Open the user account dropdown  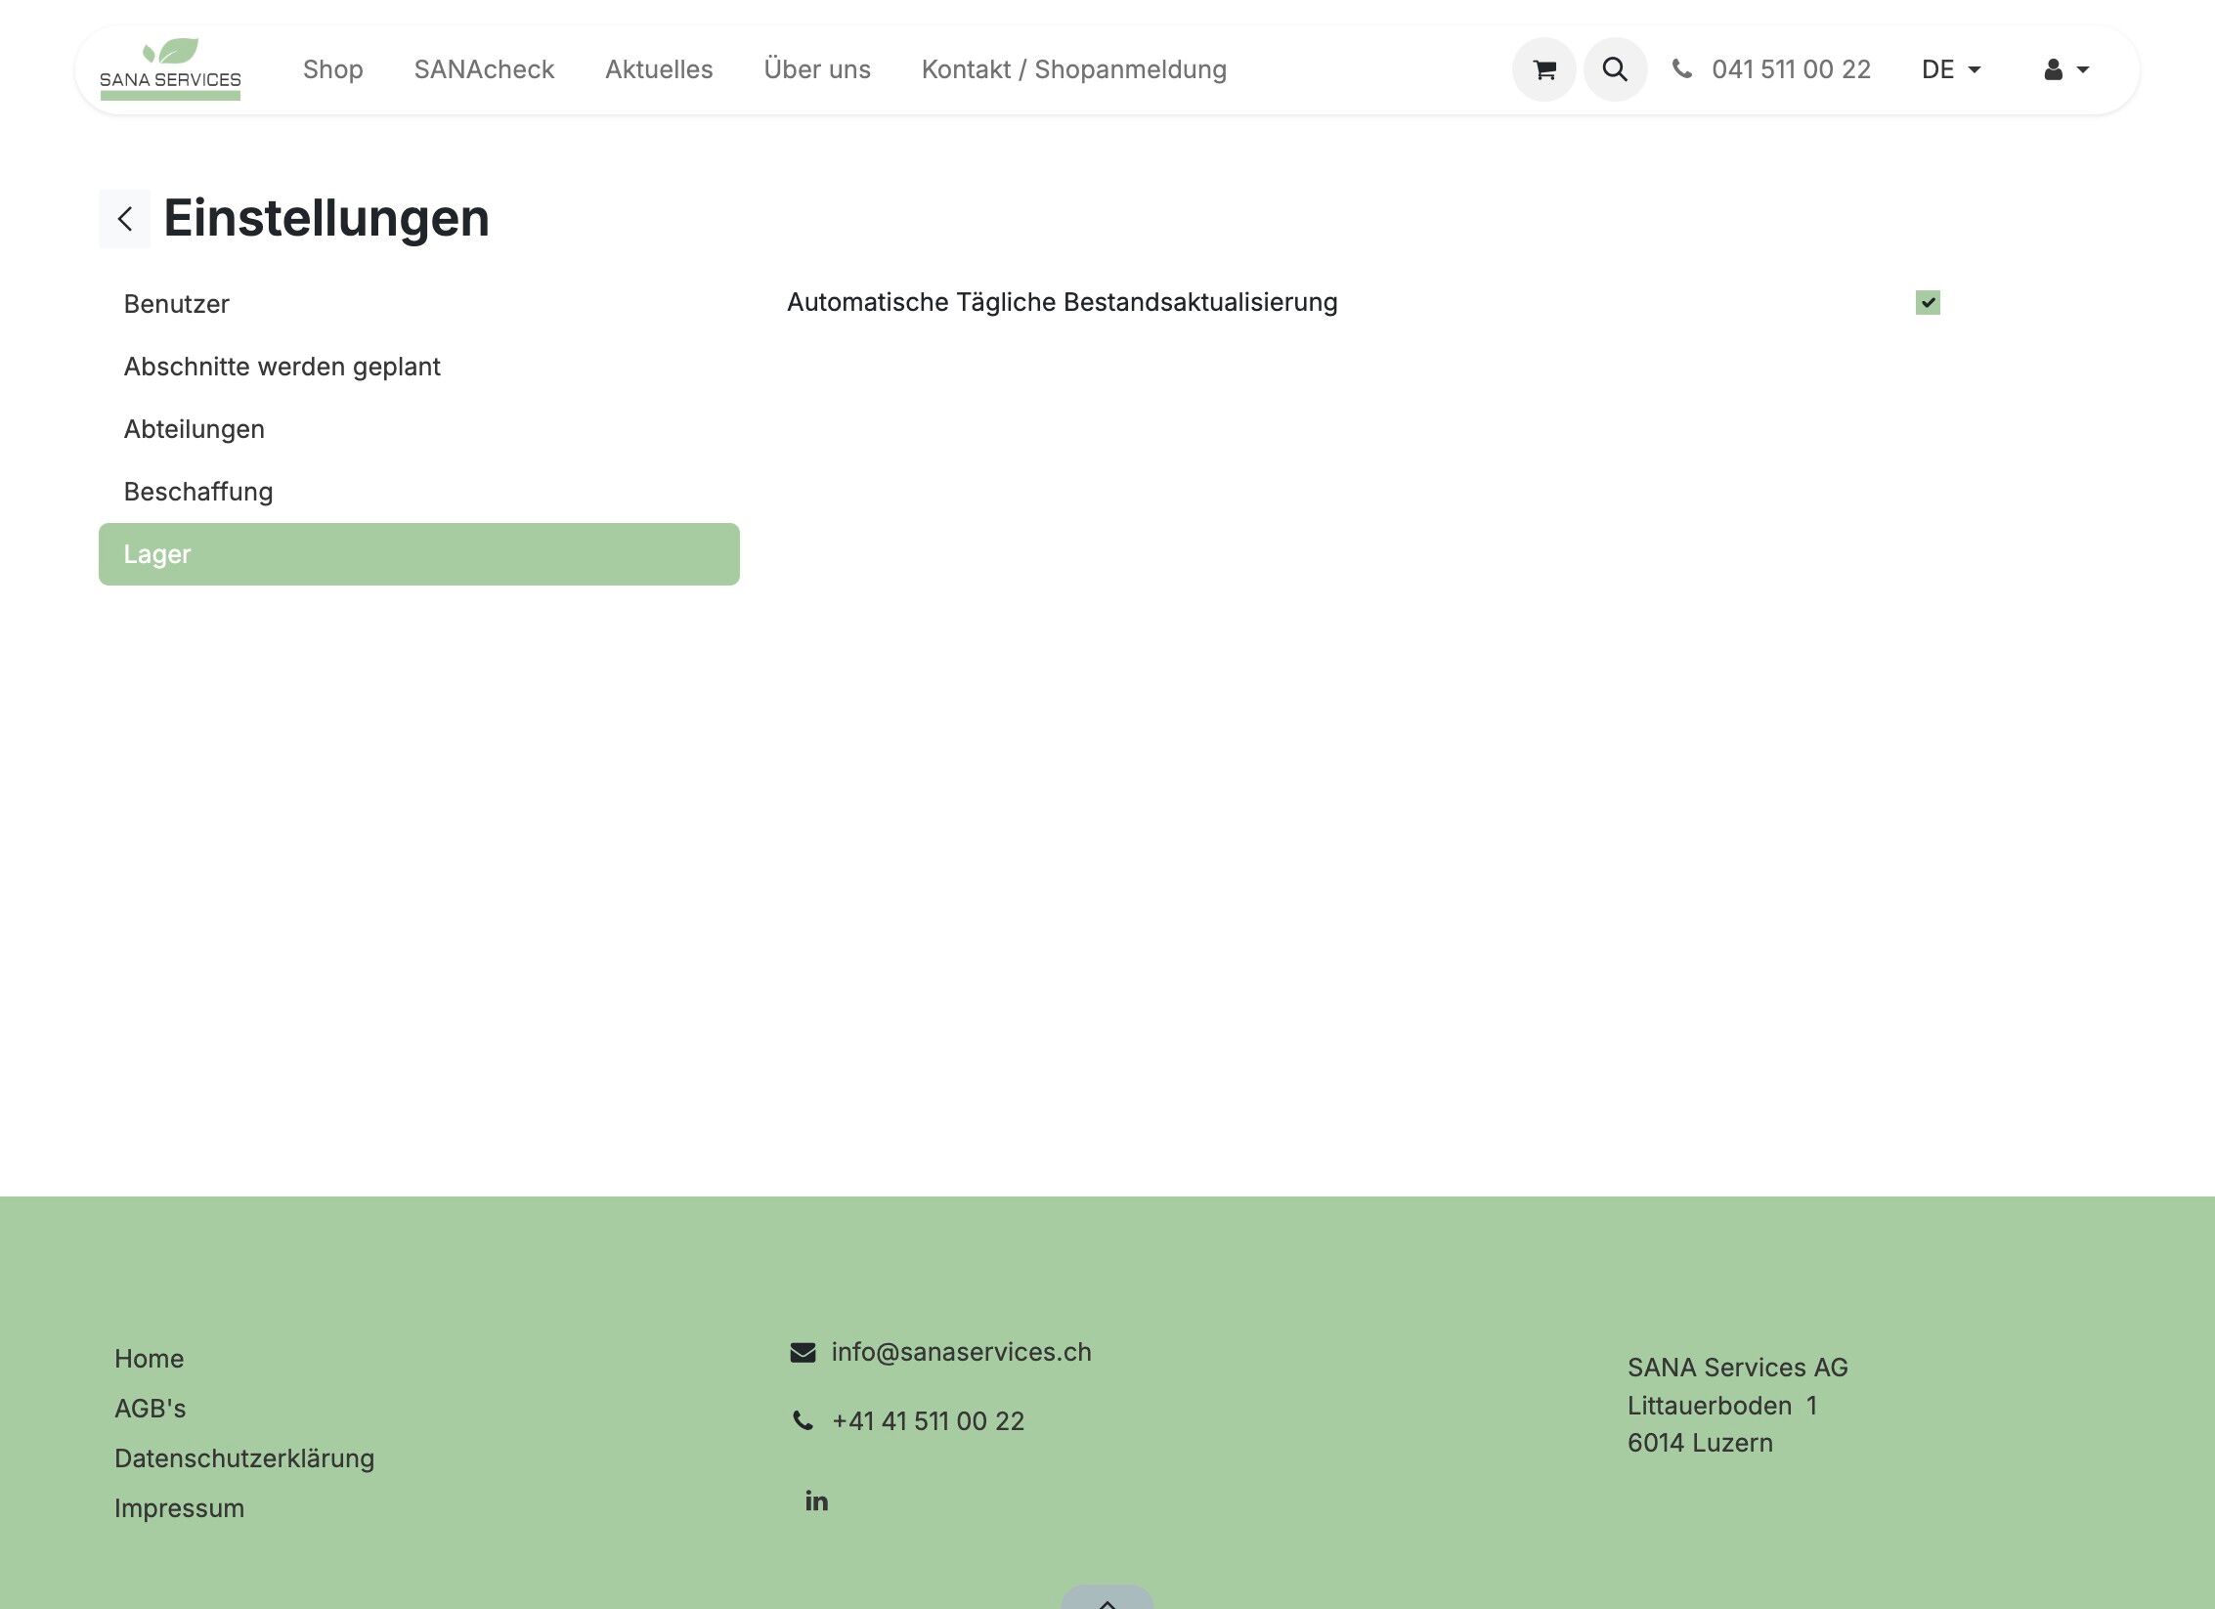tap(2065, 69)
